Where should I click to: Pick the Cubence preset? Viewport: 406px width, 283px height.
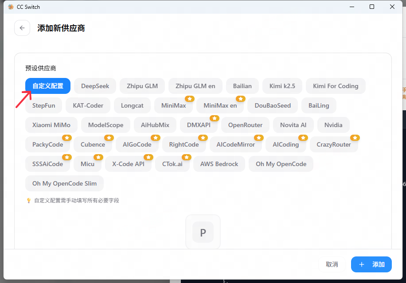click(93, 144)
